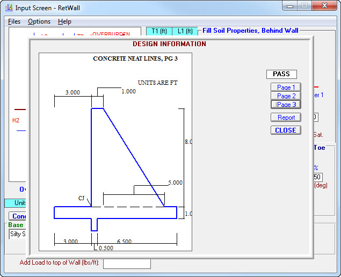
Task: Open the Options menu
Action: (x=39, y=21)
